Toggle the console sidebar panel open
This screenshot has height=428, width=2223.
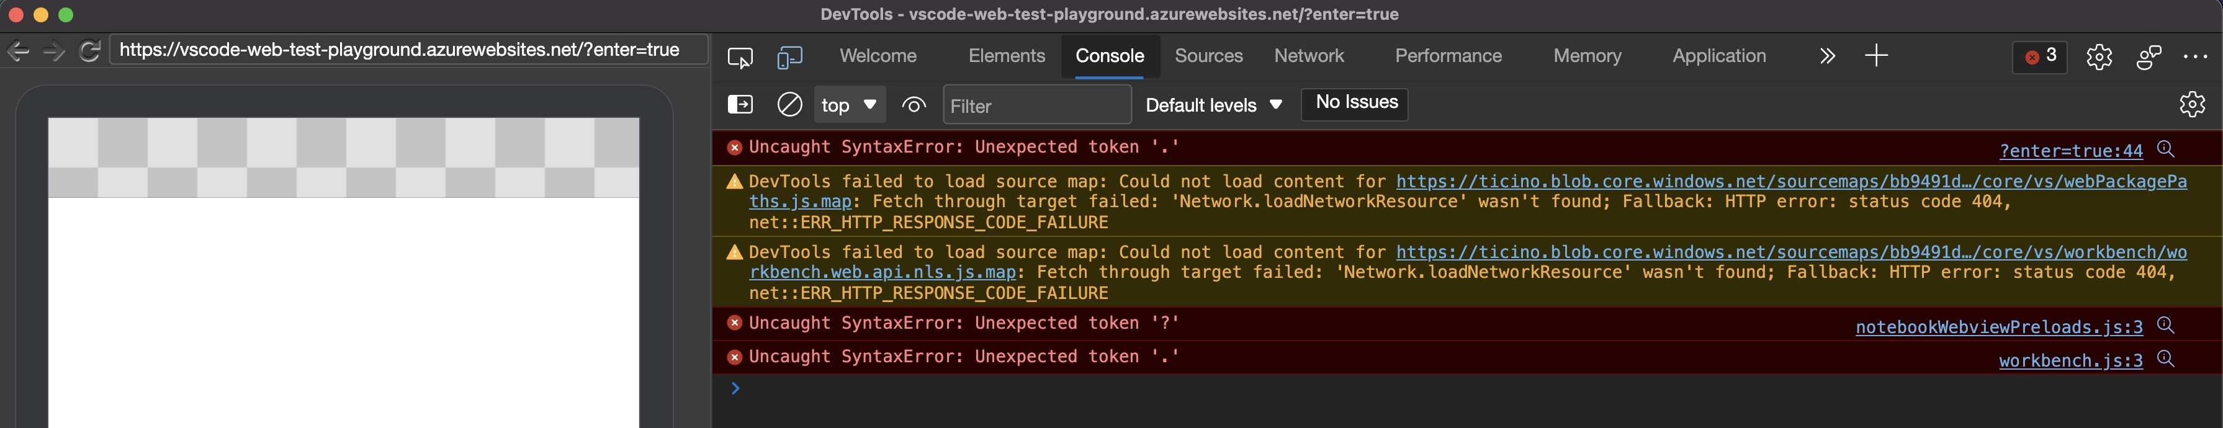(740, 104)
